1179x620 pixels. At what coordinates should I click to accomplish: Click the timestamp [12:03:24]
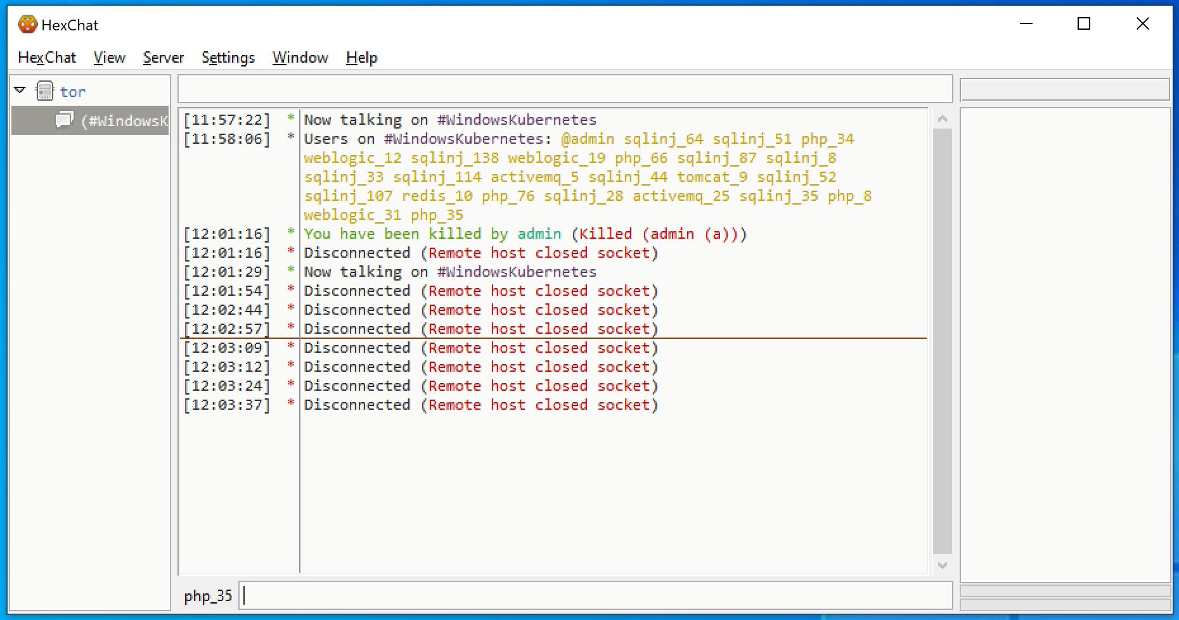pos(227,386)
